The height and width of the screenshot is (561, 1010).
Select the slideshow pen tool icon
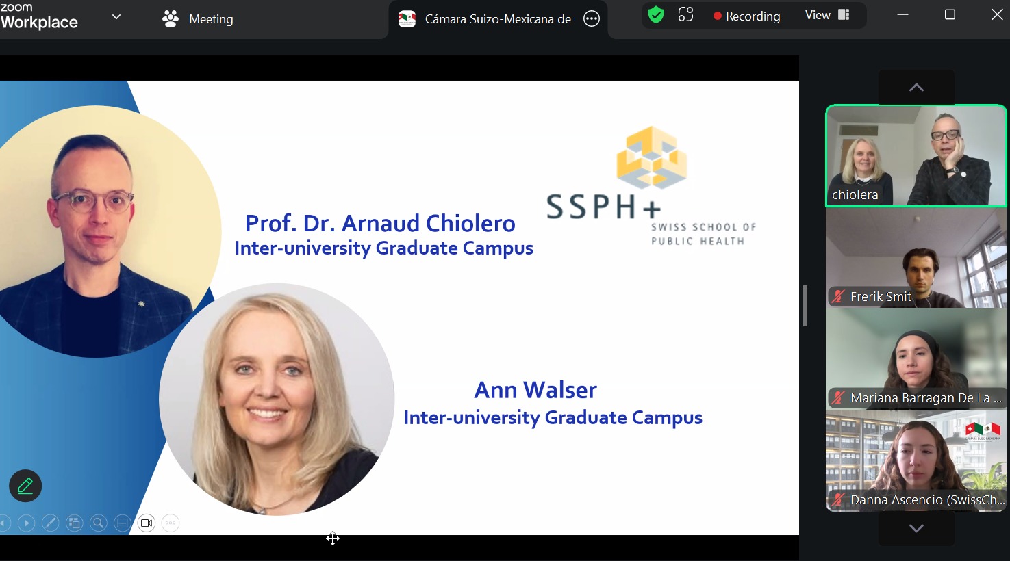coord(51,523)
